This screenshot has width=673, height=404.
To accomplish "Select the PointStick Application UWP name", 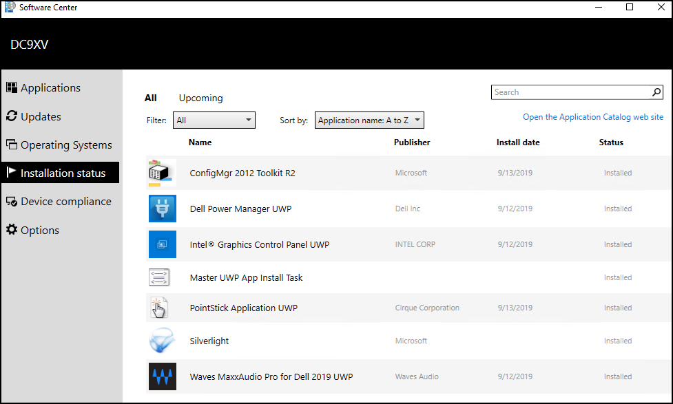I will point(244,308).
